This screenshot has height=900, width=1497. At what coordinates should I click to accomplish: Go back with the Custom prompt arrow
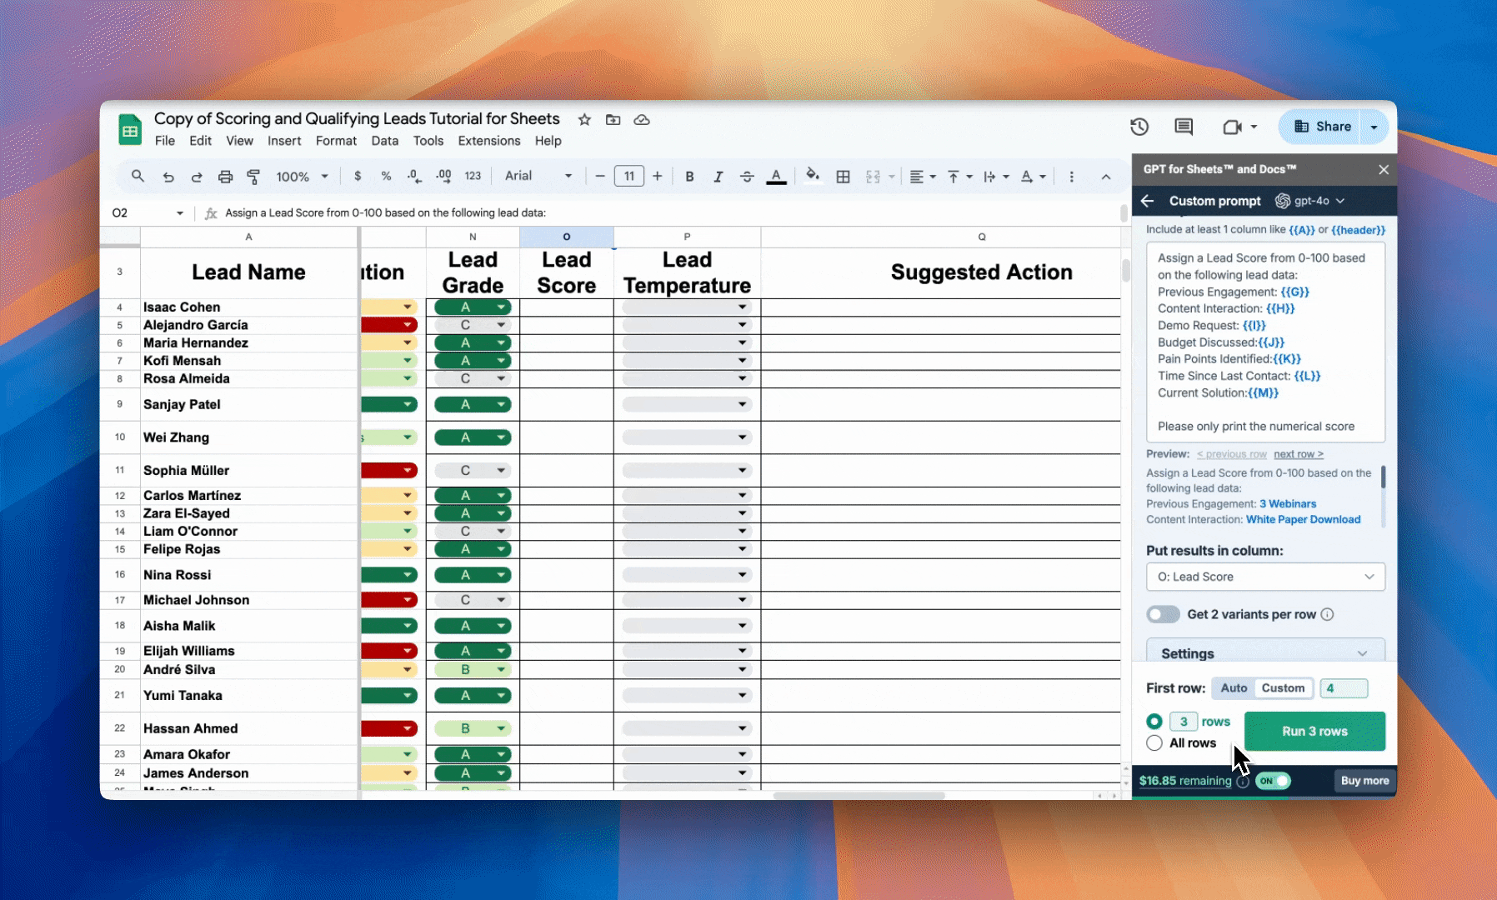point(1147,201)
